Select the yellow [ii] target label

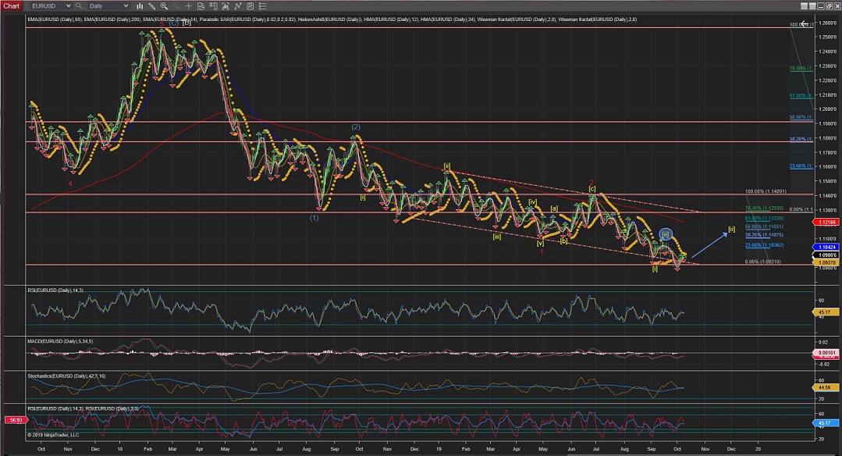[731, 230]
